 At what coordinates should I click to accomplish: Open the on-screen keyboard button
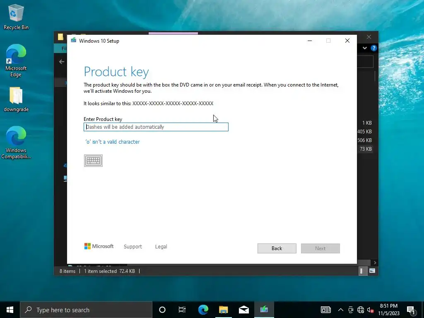93,161
